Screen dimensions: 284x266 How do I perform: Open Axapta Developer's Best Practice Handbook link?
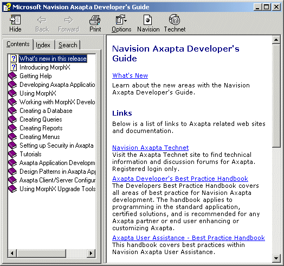tap(180, 179)
